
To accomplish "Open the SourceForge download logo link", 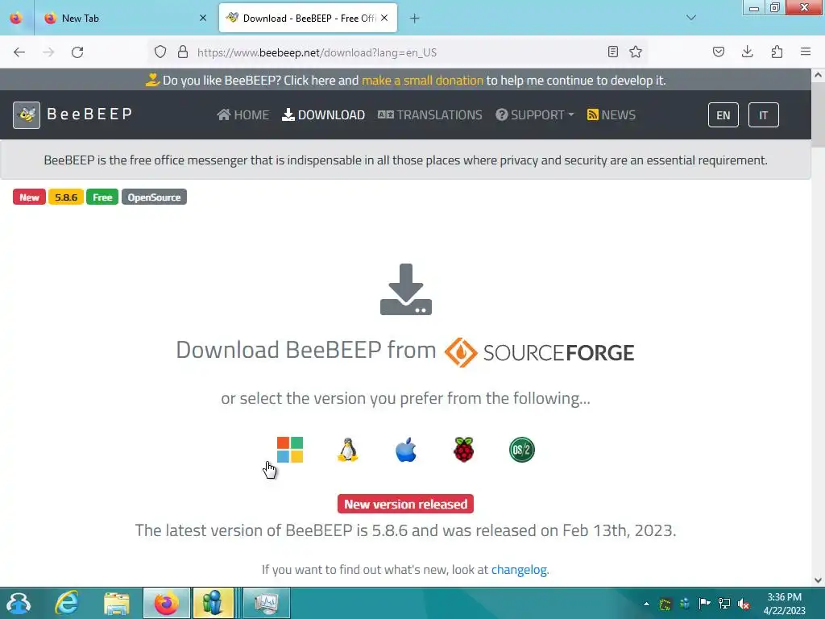I will coord(539,352).
